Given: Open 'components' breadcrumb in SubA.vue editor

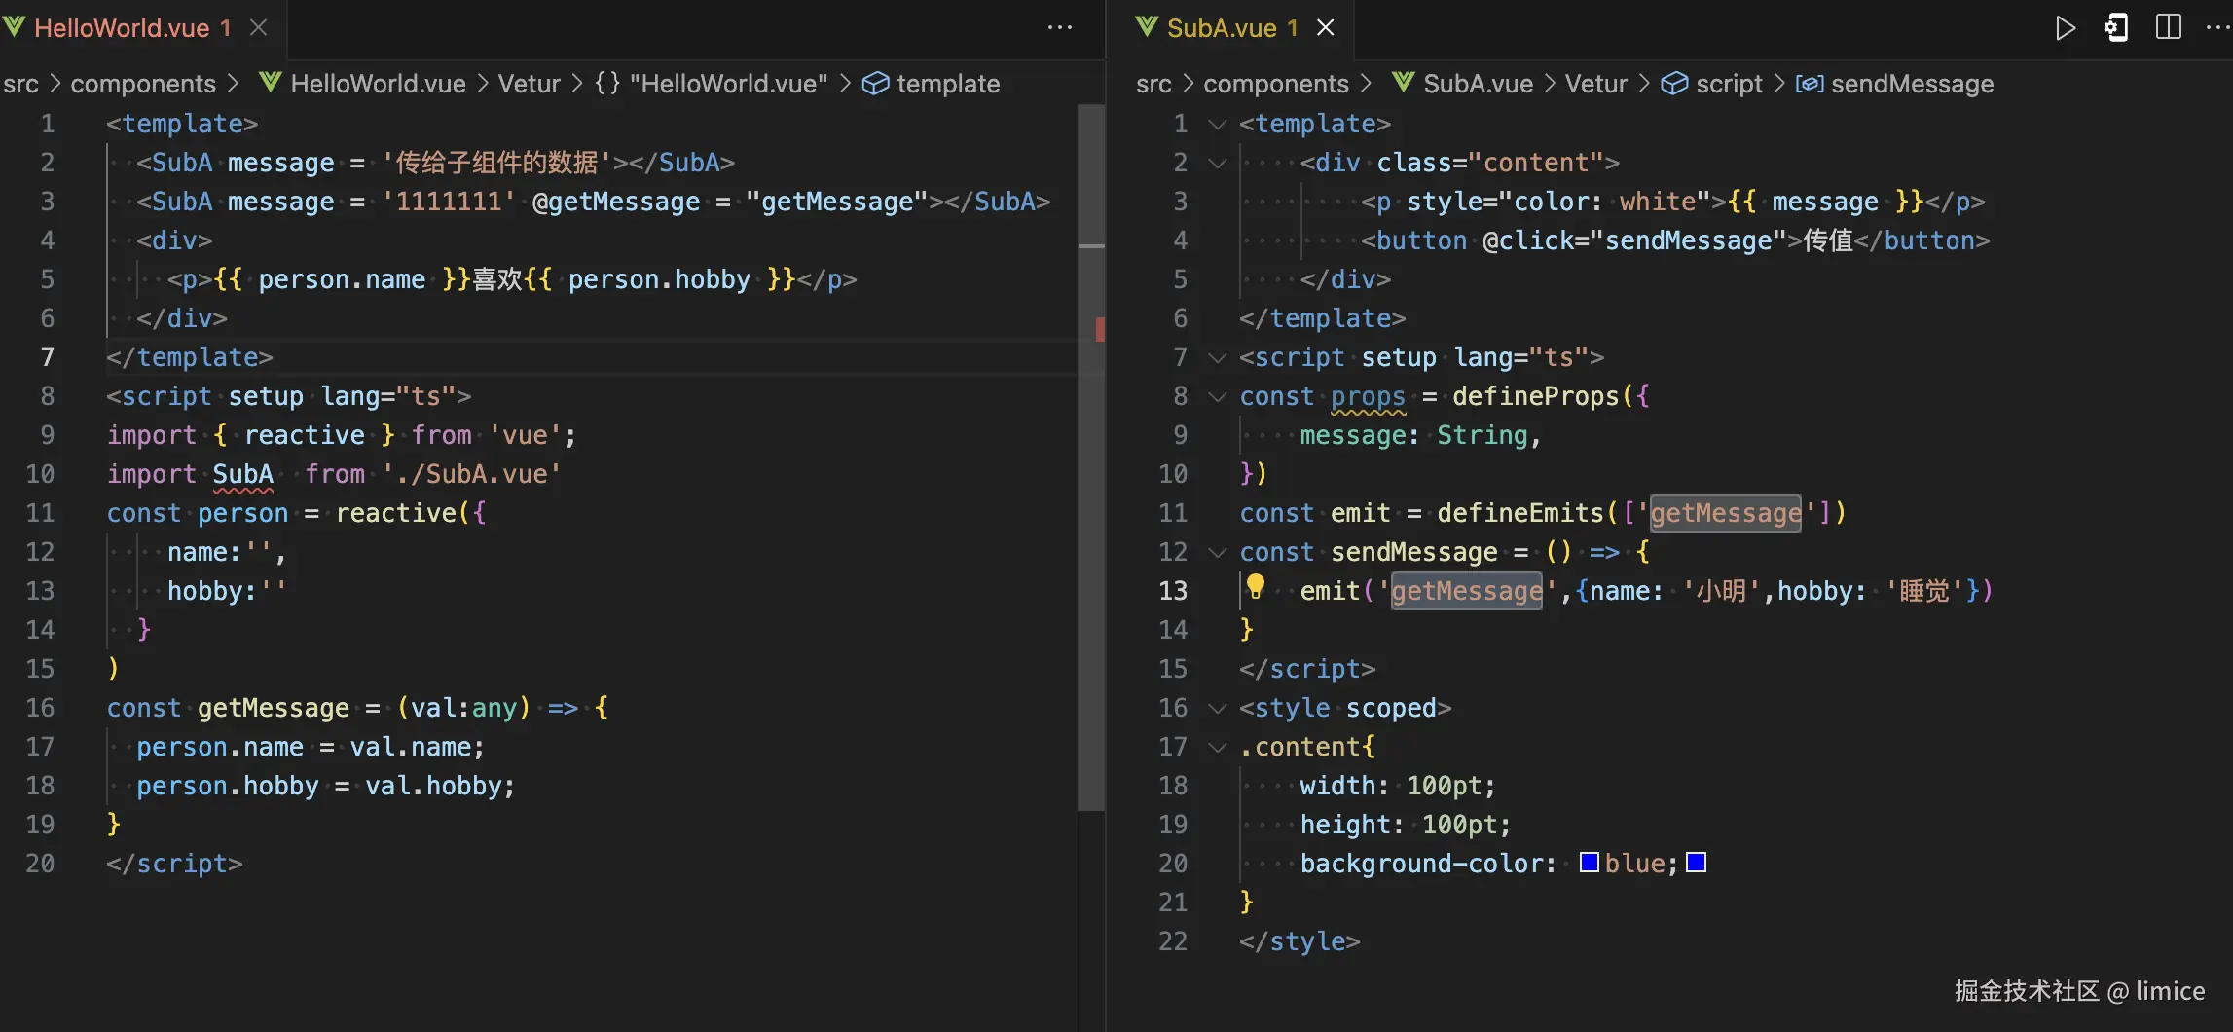Looking at the screenshot, I should click(1276, 84).
